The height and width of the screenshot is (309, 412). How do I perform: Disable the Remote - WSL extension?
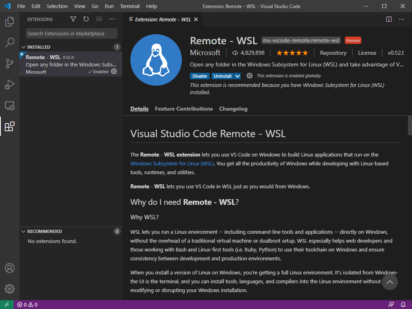200,76
